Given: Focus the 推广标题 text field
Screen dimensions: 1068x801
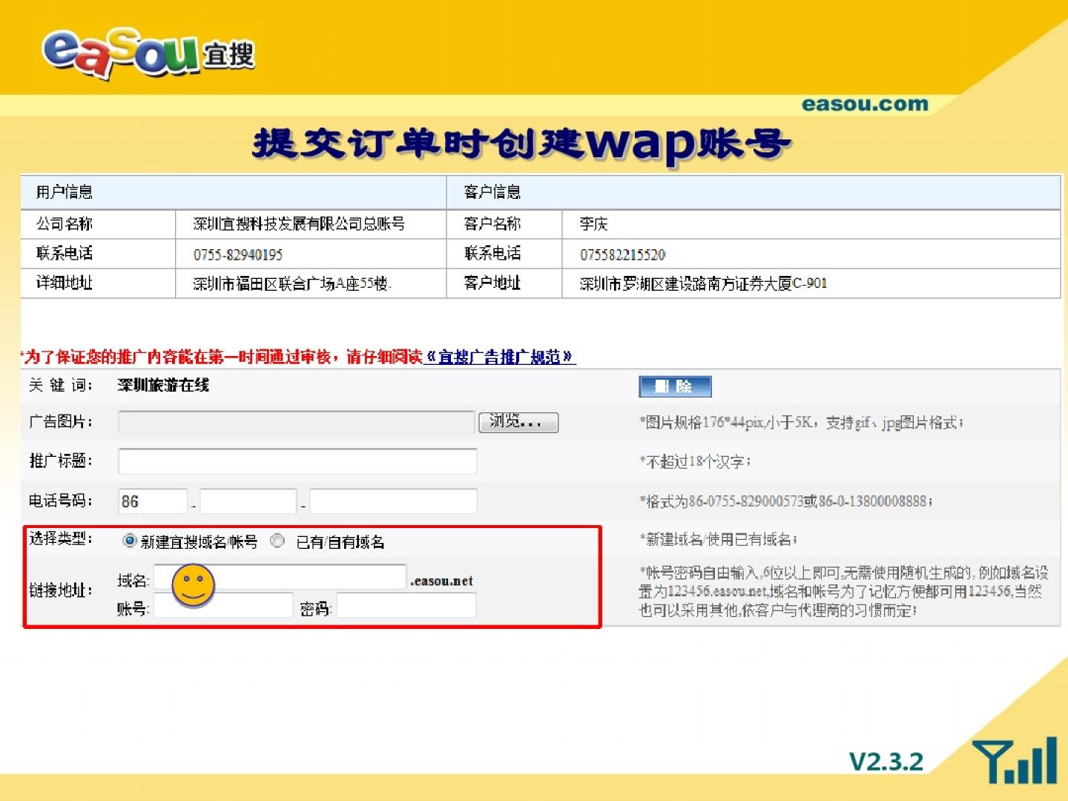Looking at the screenshot, I should [x=297, y=461].
